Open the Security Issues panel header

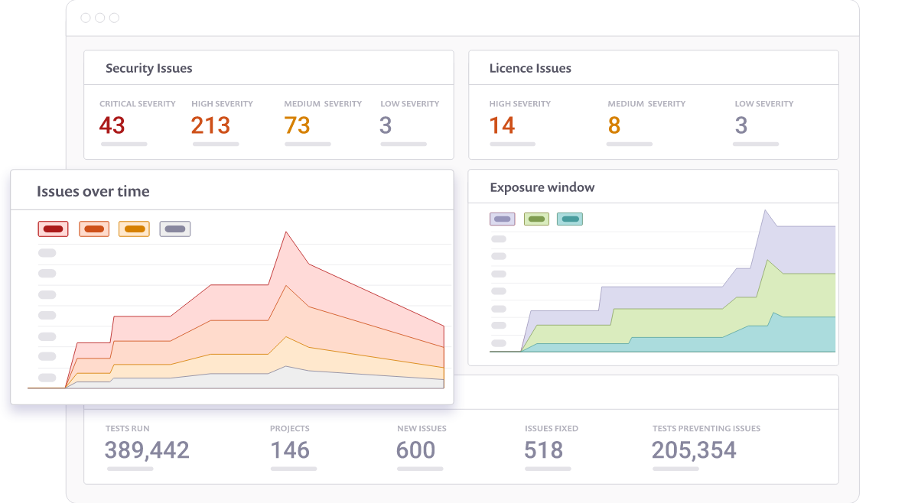coord(149,67)
